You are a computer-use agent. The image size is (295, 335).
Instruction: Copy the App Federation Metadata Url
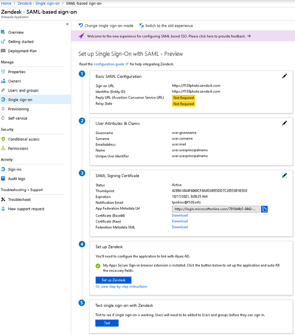[264, 209]
